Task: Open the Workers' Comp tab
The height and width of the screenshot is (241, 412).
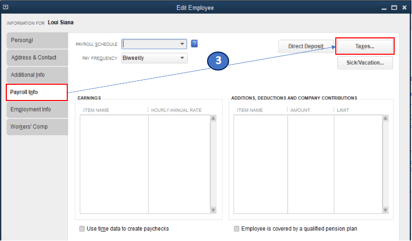Action: click(x=37, y=127)
